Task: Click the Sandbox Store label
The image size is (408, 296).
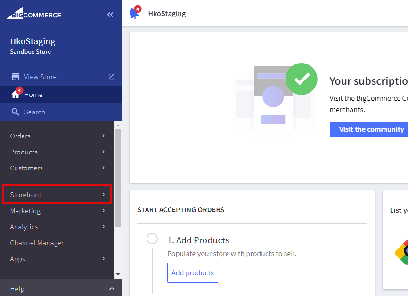Action: pos(31,52)
